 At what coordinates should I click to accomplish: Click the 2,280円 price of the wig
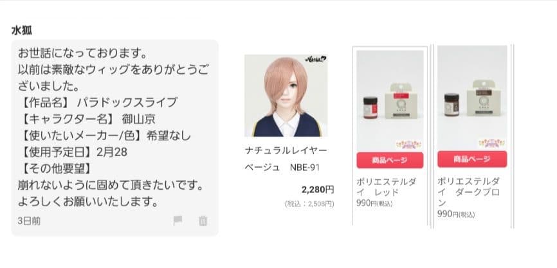point(318,190)
